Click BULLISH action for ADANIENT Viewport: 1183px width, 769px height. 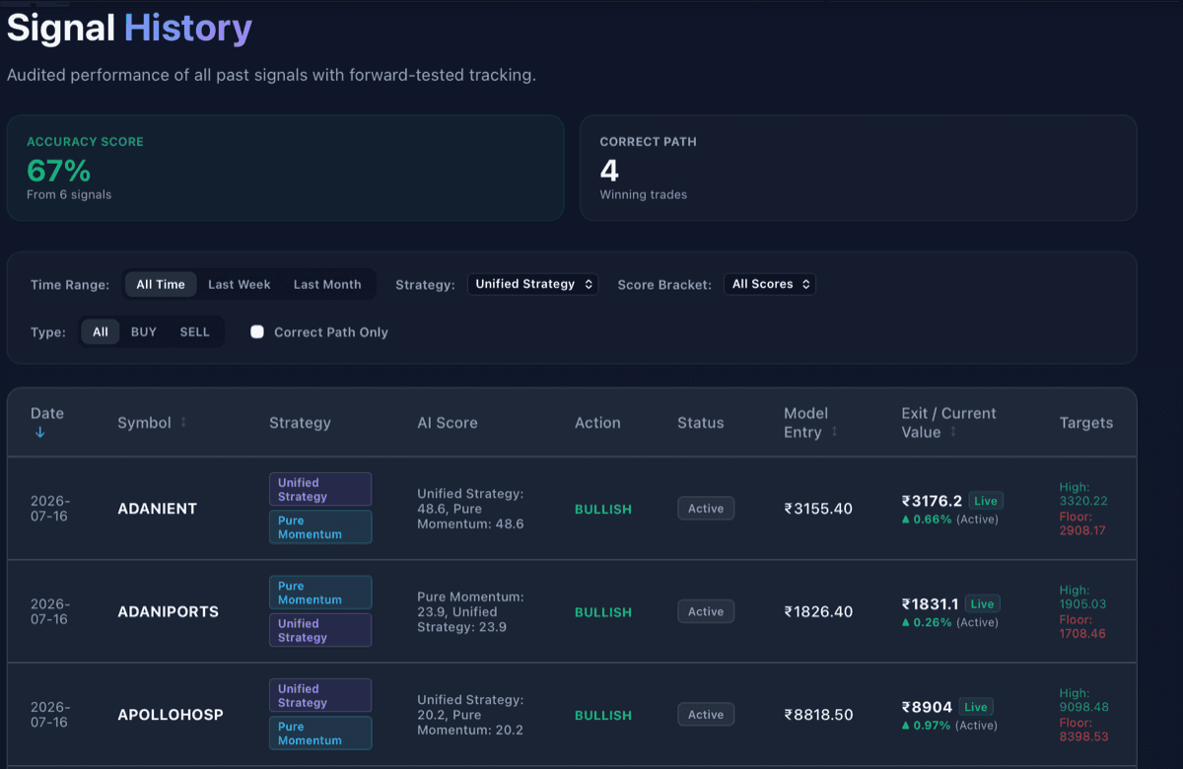[603, 510]
